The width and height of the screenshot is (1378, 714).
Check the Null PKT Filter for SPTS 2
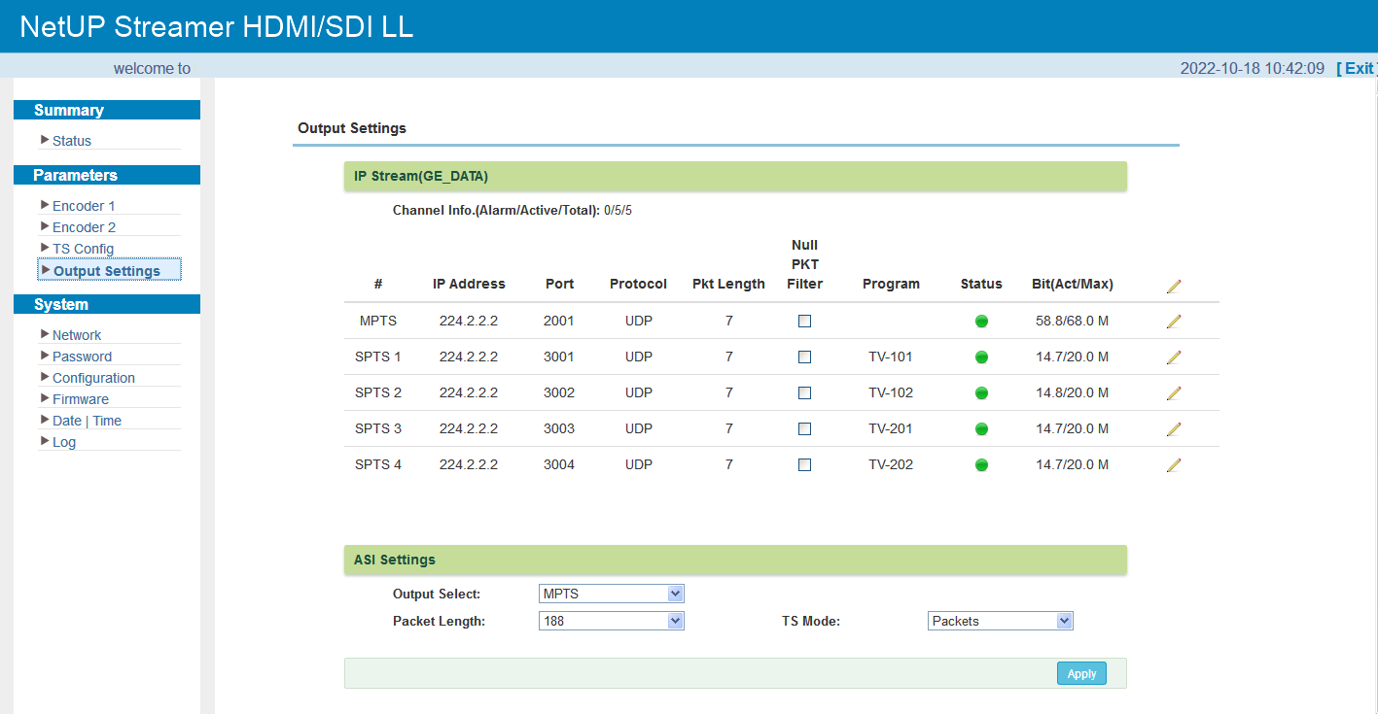pos(804,393)
